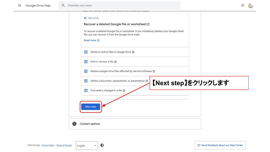Viewport: 270px width, 152px height.
Task: Open the Google apps grid
Action: [x=243, y=5]
